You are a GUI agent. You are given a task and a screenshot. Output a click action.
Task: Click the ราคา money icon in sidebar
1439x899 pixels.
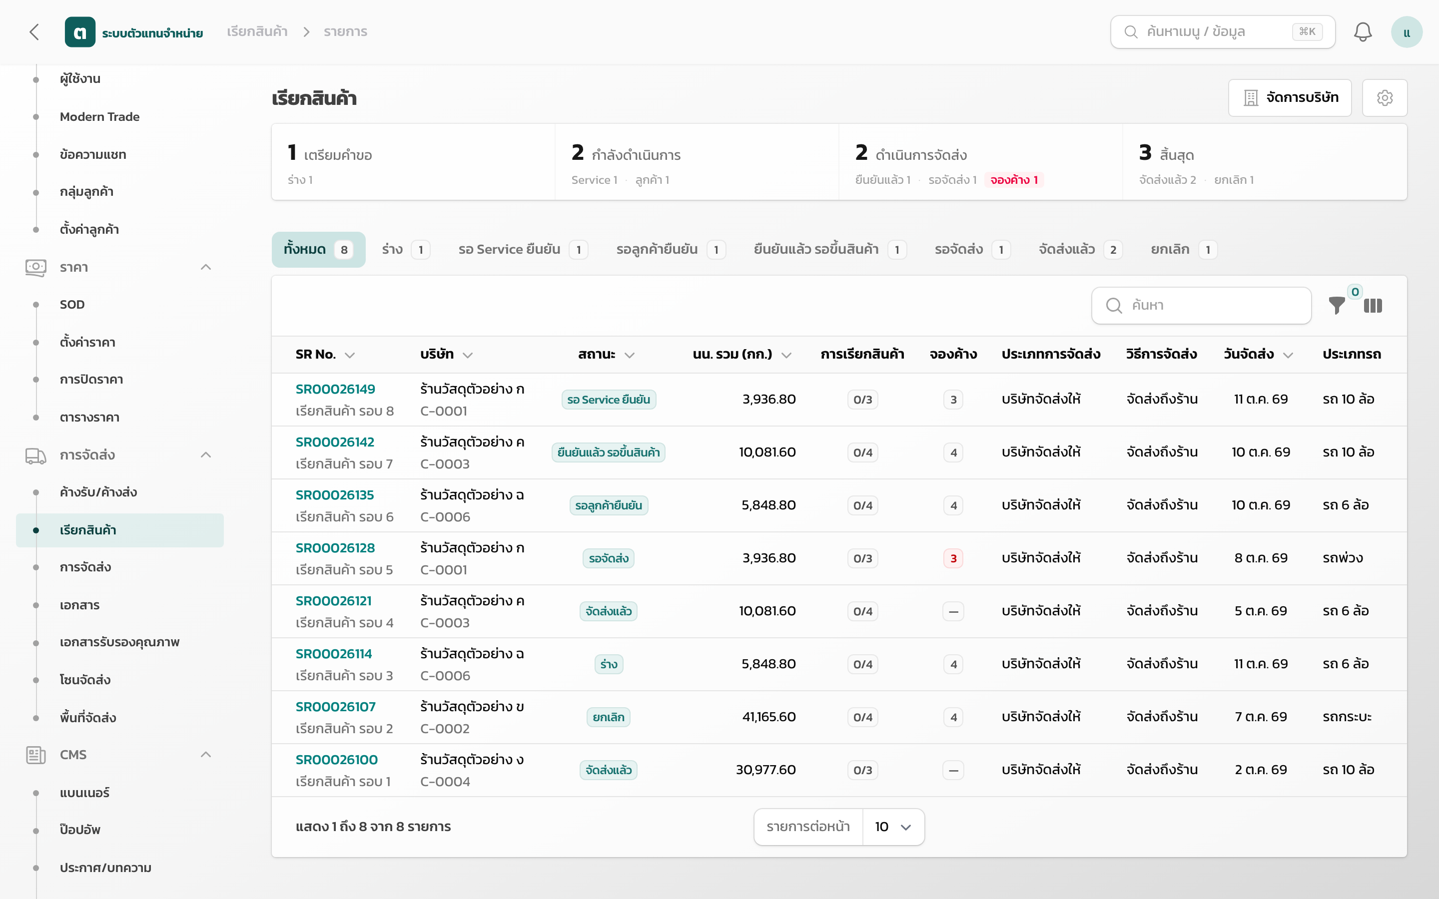(x=35, y=268)
